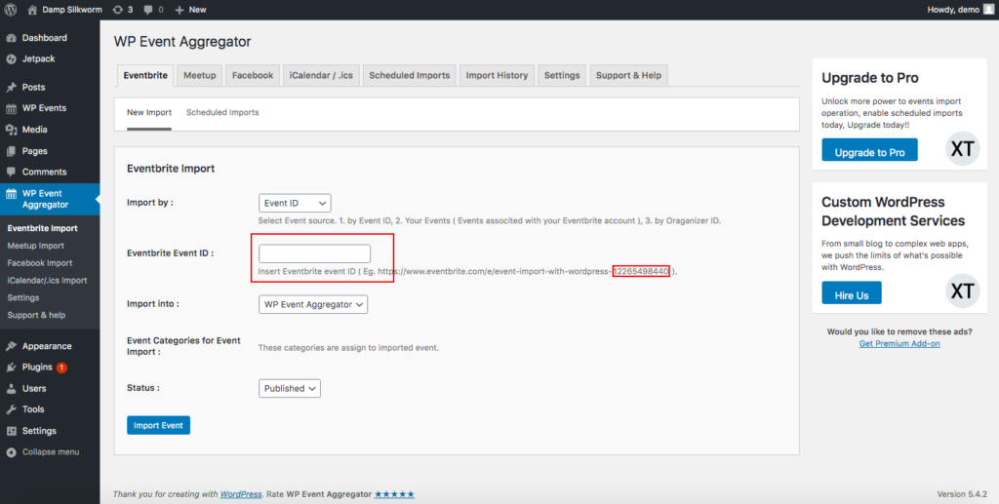Screen dimensions: 999x504
Task: Click the Import Event button
Action: pos(158,425)
